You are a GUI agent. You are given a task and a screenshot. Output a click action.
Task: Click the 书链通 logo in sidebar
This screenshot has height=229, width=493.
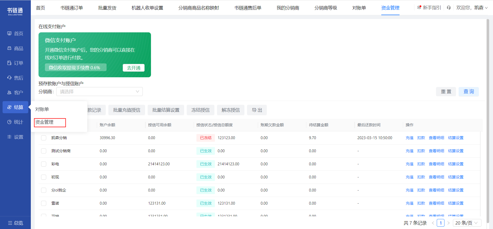[15, 11]
